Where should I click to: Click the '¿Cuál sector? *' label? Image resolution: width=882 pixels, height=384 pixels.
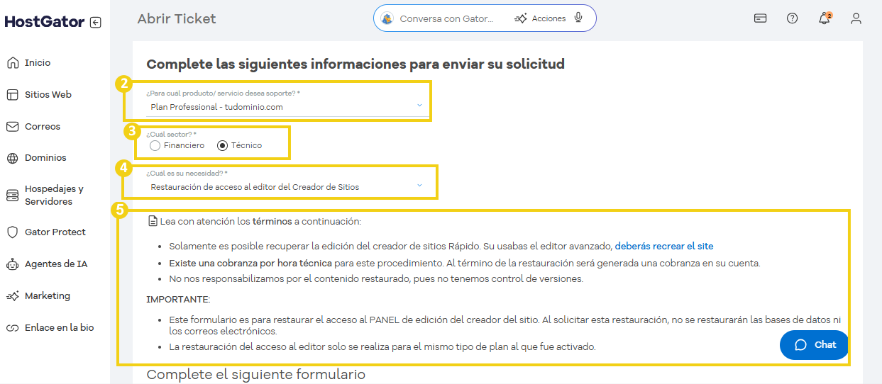pos(171,134)
